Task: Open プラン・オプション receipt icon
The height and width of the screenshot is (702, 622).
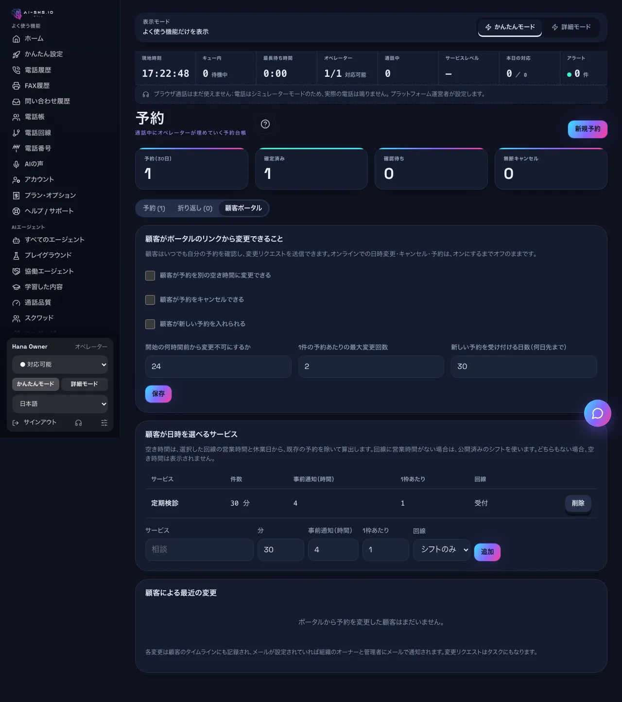Action: click(x=16, y=195)
